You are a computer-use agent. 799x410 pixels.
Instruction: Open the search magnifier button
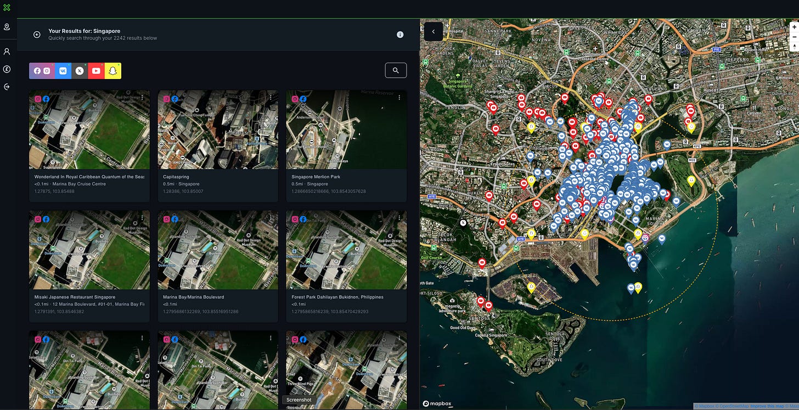pyautogui.click(x=396, y=70)
